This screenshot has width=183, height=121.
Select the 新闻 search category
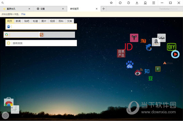(18, 21)
